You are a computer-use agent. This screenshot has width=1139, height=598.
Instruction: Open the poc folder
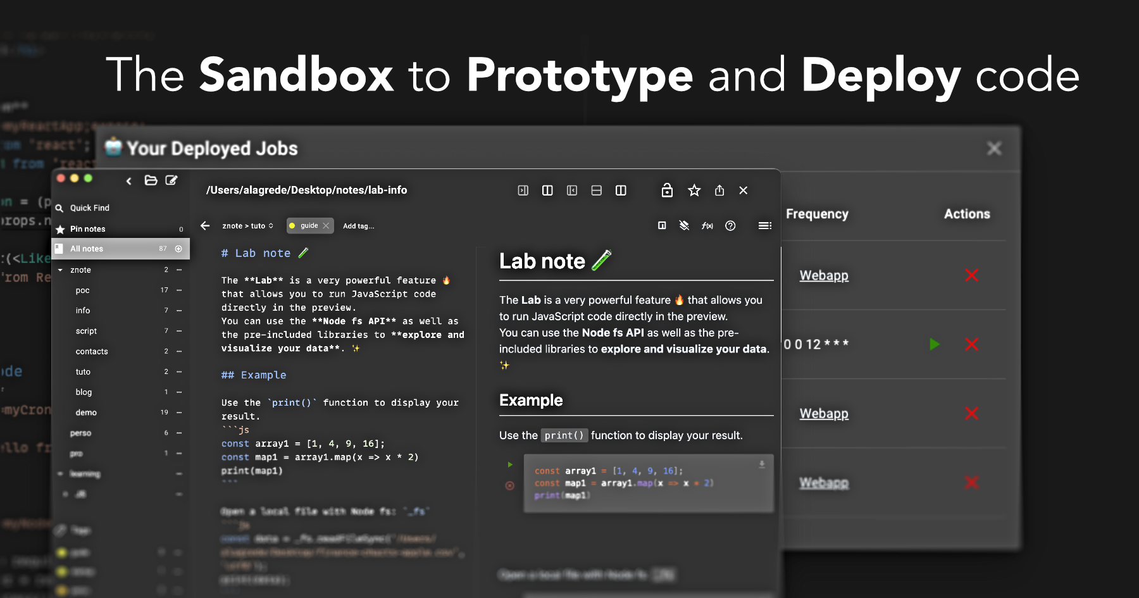coord(82,290)
